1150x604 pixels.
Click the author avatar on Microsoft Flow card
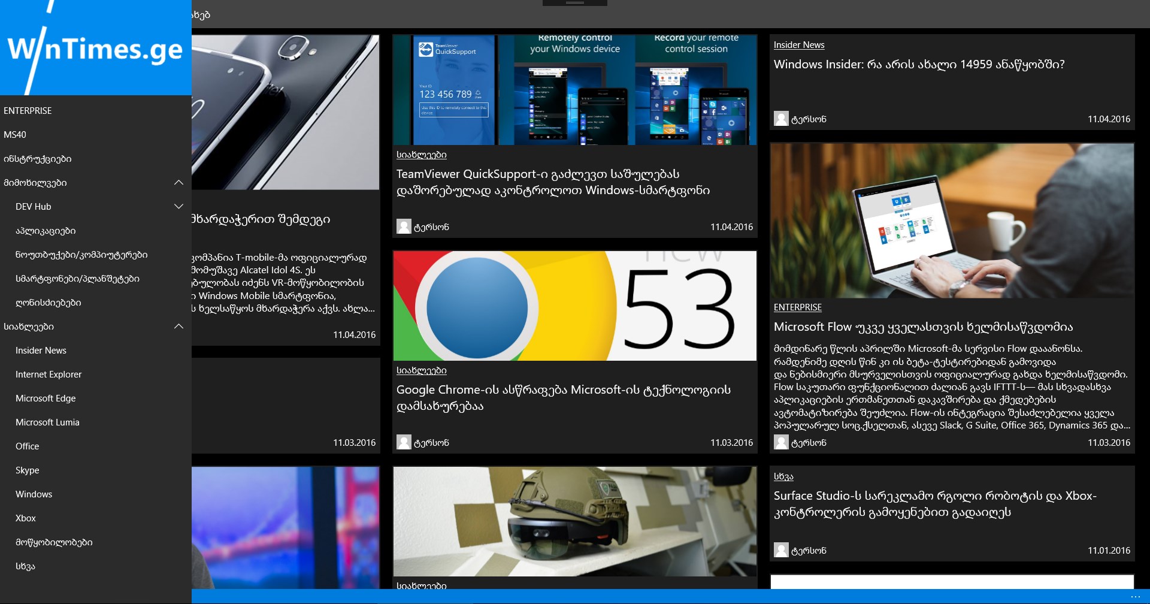point(781,442)
